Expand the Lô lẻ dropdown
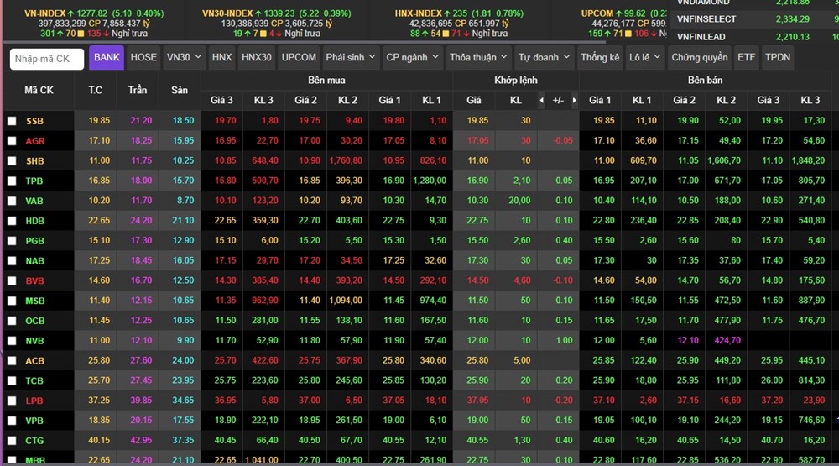Image resolution: width=839 pixels, height=466 pixels. [x=644, y=57]
